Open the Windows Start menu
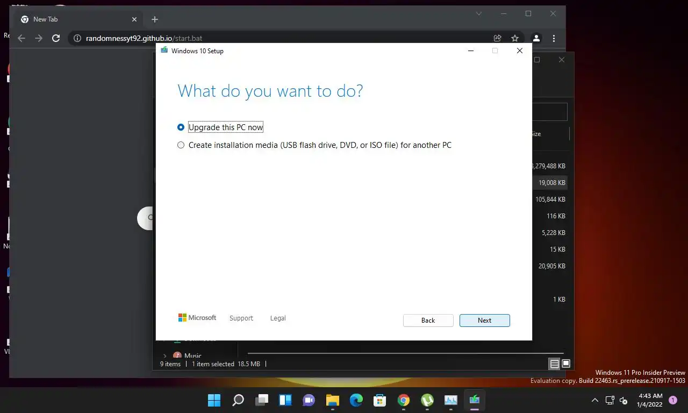 pyautogui.click(x=214, y=400)
